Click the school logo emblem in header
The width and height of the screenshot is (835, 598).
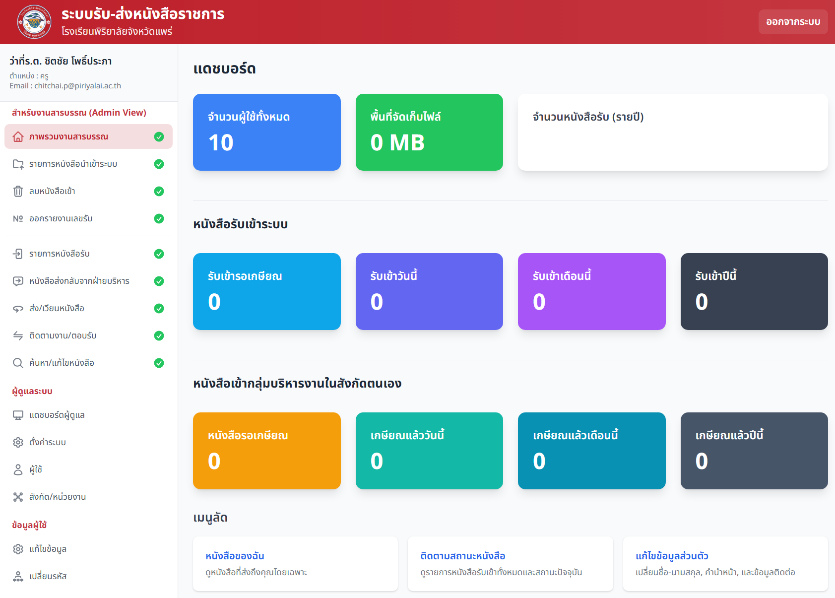click(x=34, y=22)
